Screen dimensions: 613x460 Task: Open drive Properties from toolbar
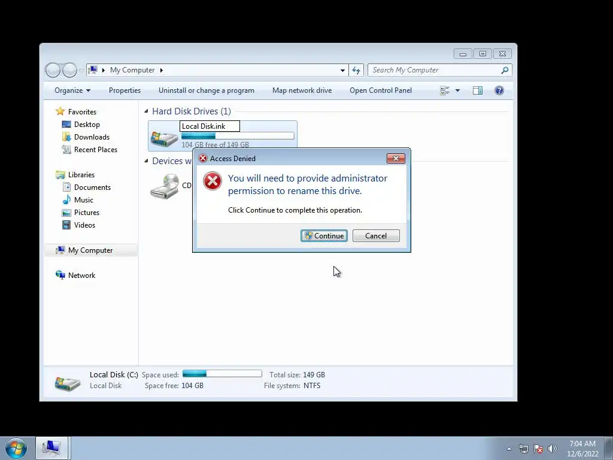(x=125, y=90)
